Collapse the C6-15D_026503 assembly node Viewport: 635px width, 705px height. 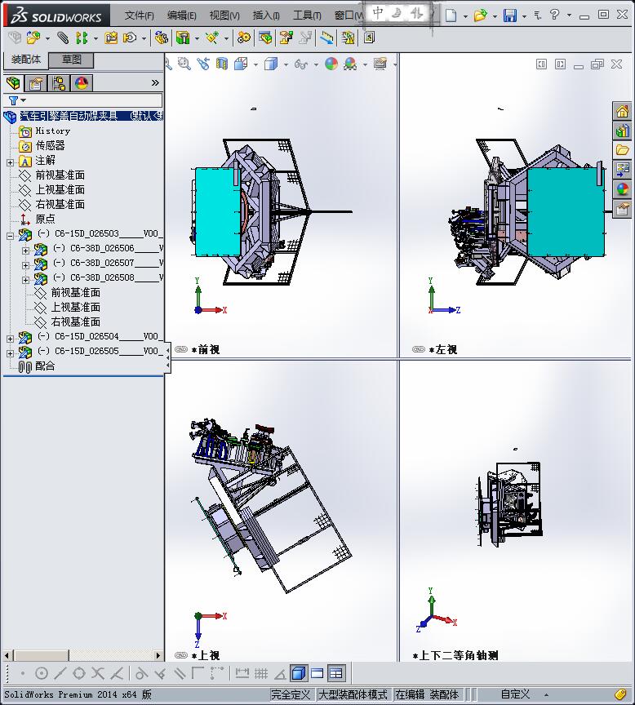pyautogui.click(x=11, y=236)
